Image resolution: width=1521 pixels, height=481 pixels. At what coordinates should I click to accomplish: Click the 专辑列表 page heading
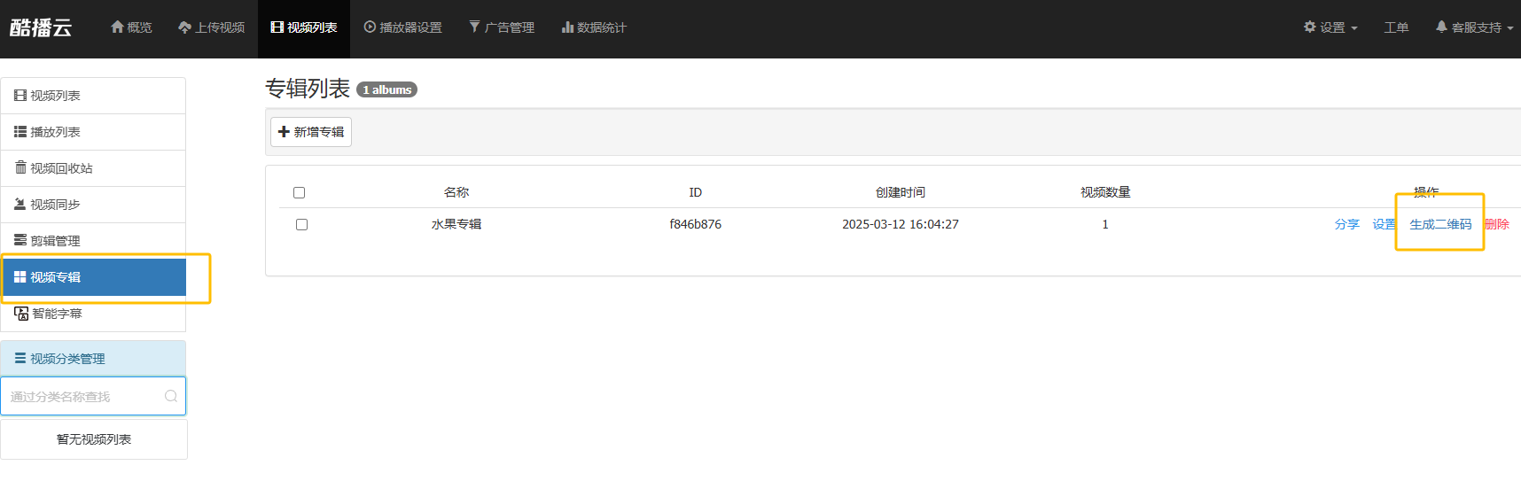[308, 89]
